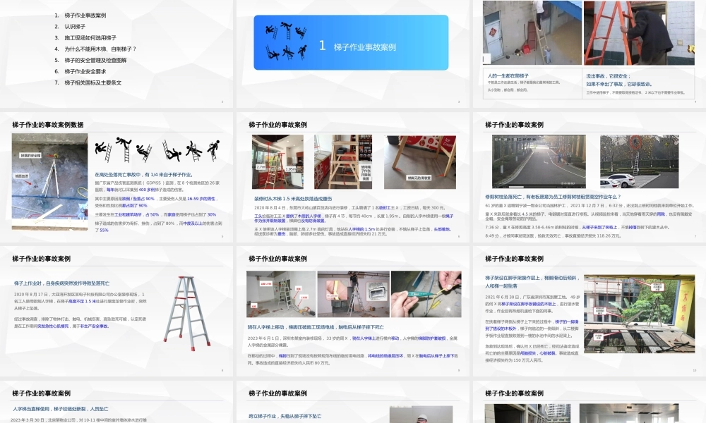The width and height of the screenshot is (706, 423).
Task: Click contents item 1 梯子作业事故案例
Action: tap(85, 16)
